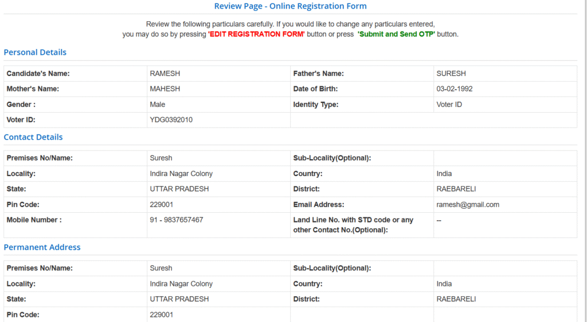Click the father's name value SURESH
587x322 pixels.
[x=451, y=74]
